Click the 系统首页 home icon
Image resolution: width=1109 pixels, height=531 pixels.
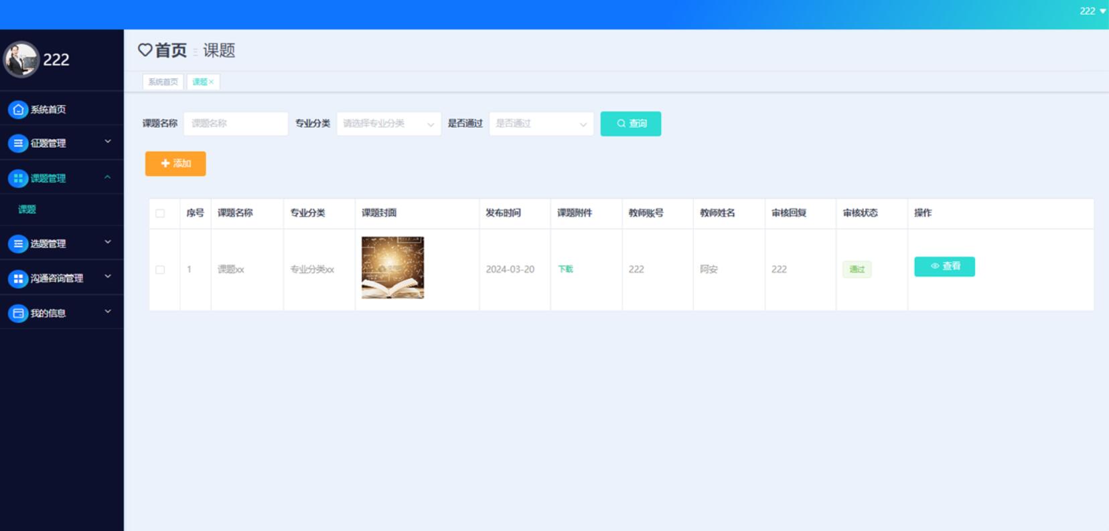[18, 109]
